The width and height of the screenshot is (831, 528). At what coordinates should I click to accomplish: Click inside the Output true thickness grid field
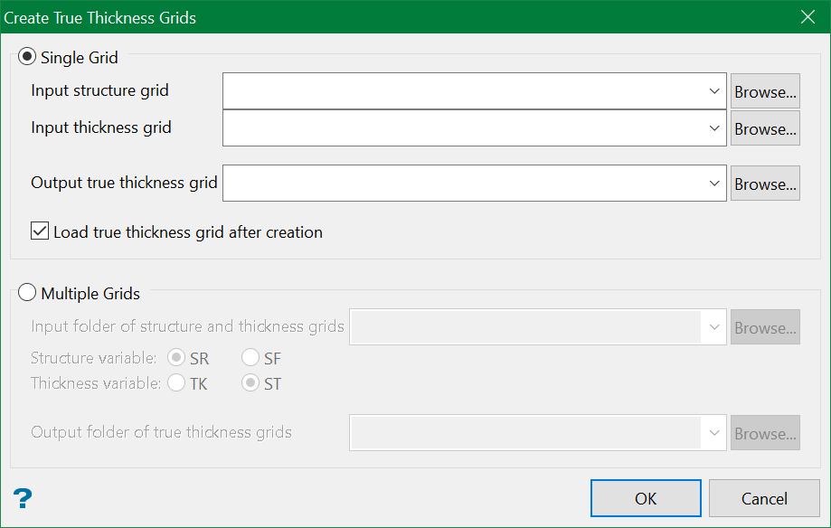coord(452,183)
